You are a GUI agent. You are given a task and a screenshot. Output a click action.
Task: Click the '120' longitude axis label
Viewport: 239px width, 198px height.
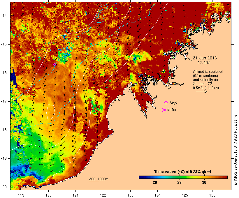[48, 195]
